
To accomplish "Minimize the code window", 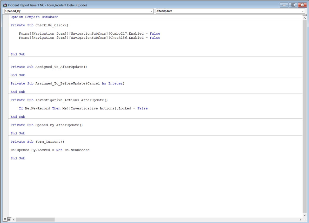I will 284,5.
